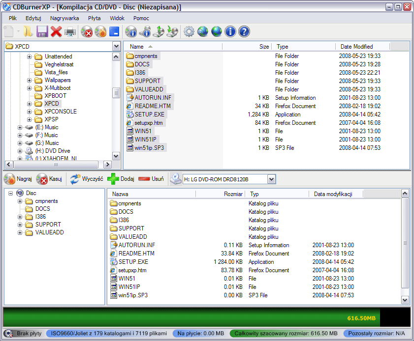Open the Widok menu
Viewport: 414px width, 341px height.
[x=117, y=18]
